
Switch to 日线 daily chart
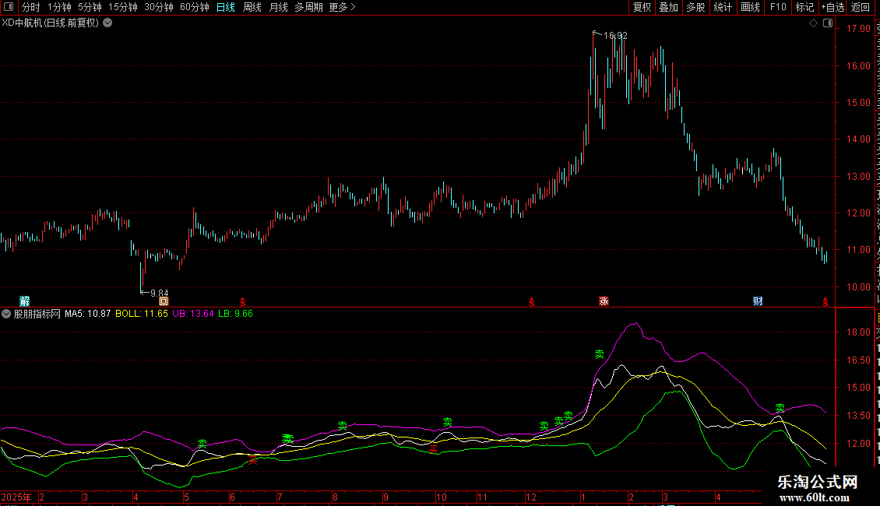pos(226,7)
